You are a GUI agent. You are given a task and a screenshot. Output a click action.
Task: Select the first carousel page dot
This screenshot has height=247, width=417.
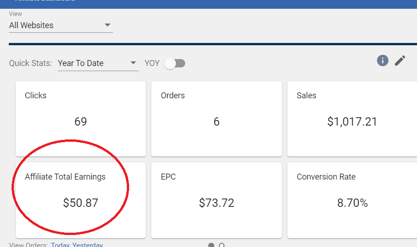(211, 245)
